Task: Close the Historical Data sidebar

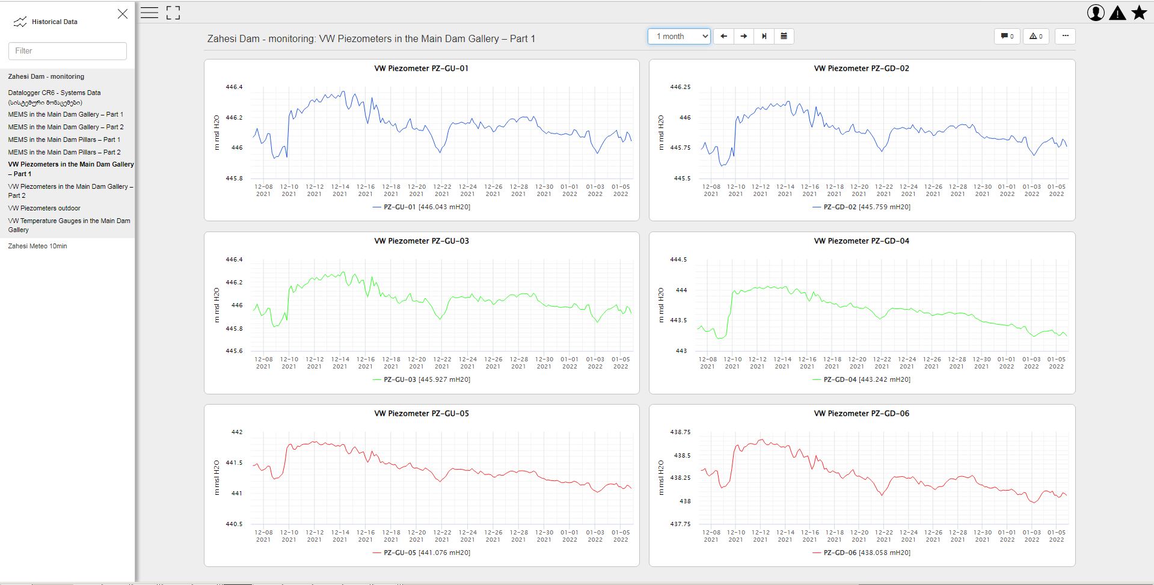Action: click(123, 14)
